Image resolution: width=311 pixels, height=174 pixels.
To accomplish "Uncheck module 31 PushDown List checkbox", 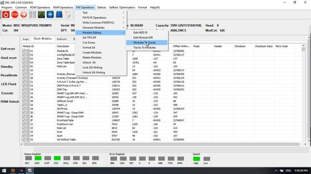I will [24, 124].
